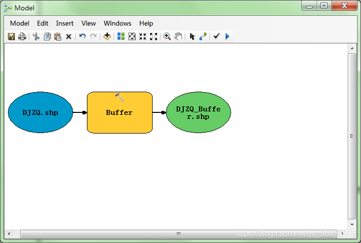
Task: Click the Print toolbar icon
Action: 22,36
